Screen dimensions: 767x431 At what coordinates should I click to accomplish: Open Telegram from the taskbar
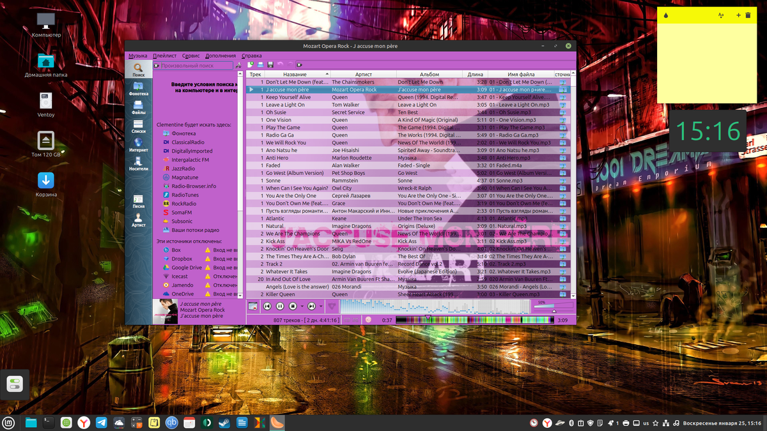pos(101,423)
